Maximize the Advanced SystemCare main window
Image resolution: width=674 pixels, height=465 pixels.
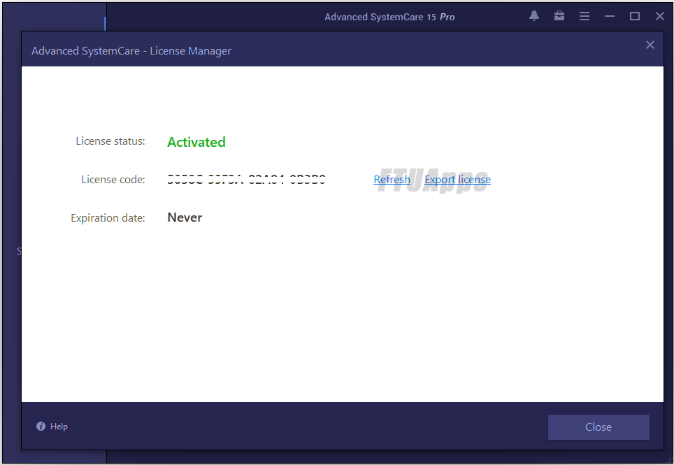634,16
